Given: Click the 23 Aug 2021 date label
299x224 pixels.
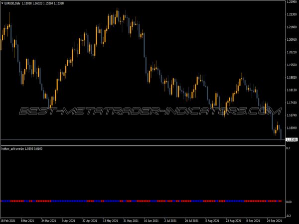Looking at the screenshot, I should 234,221.
